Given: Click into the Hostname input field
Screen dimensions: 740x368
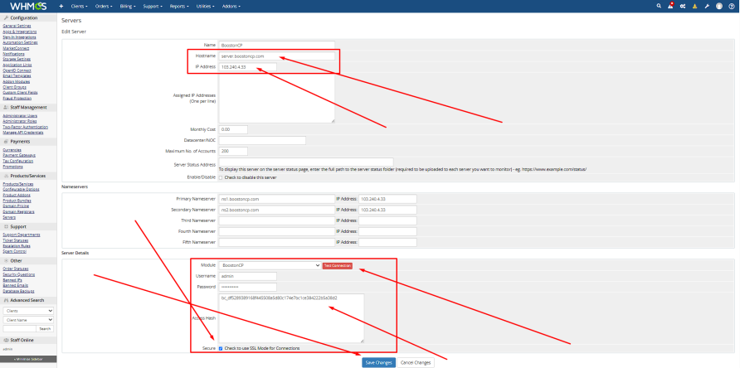Looking at the screenshot, I should [276, 56].
